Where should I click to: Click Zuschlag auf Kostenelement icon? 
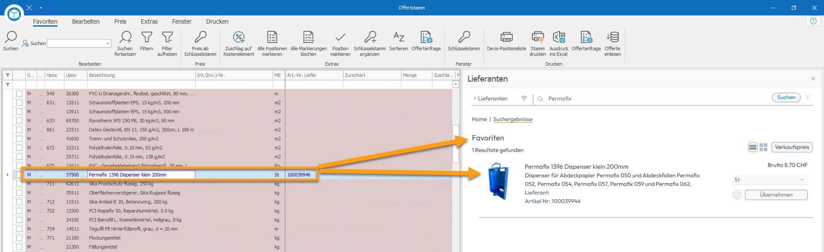[239, 37]
